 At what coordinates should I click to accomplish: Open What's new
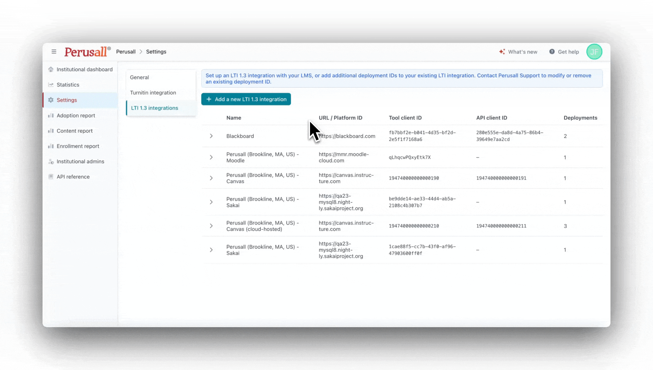[x=518, y=52]
